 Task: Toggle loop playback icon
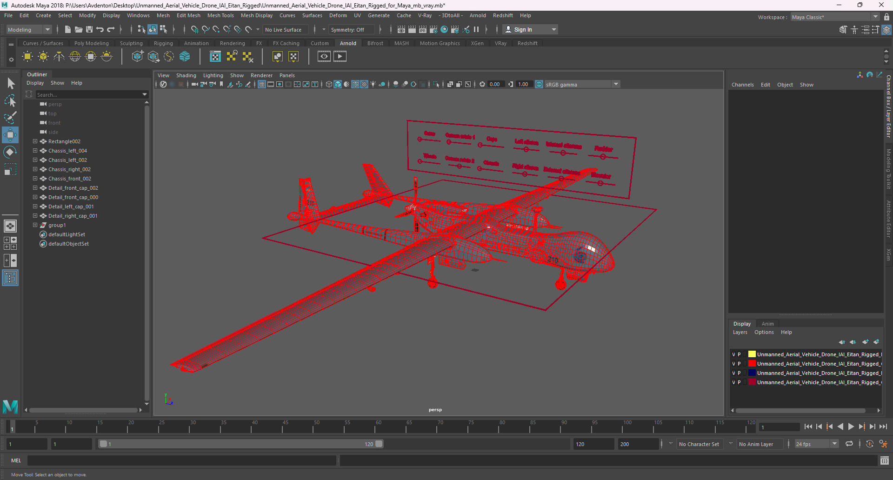point(849,444)
